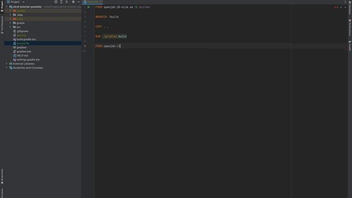Viewport: 352px width, 198px height.
Task: Open Project panel gear settings
Action: (x=73, y=2)
